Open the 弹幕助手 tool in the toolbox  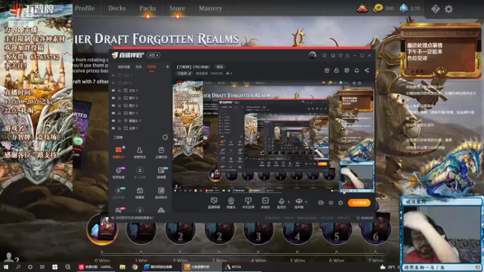point(118,152)
